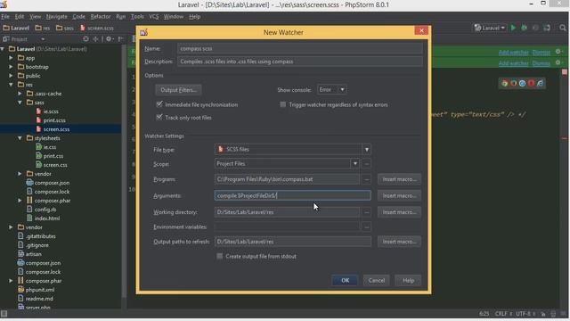Open the Laravel run configuration dropdown

pyautogui.click(x=490, y=28)
